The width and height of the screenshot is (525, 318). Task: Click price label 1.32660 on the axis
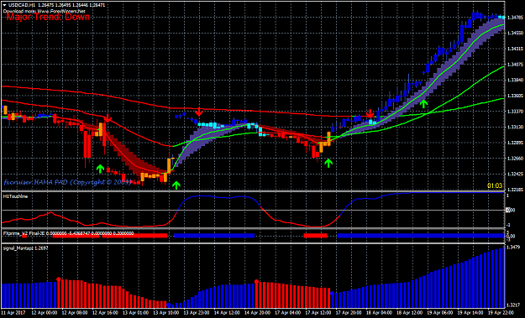pos(515,159)
